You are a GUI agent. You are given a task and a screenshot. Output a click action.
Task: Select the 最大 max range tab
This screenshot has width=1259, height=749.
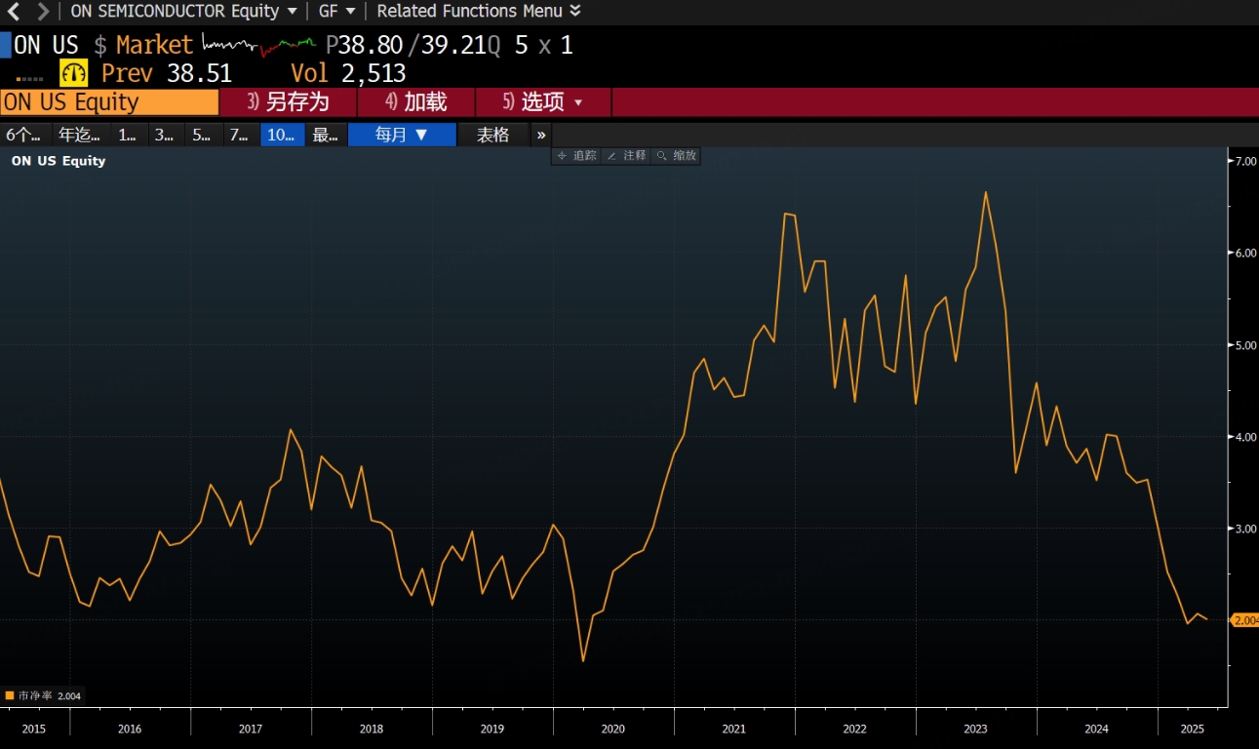tap(326, 135)
